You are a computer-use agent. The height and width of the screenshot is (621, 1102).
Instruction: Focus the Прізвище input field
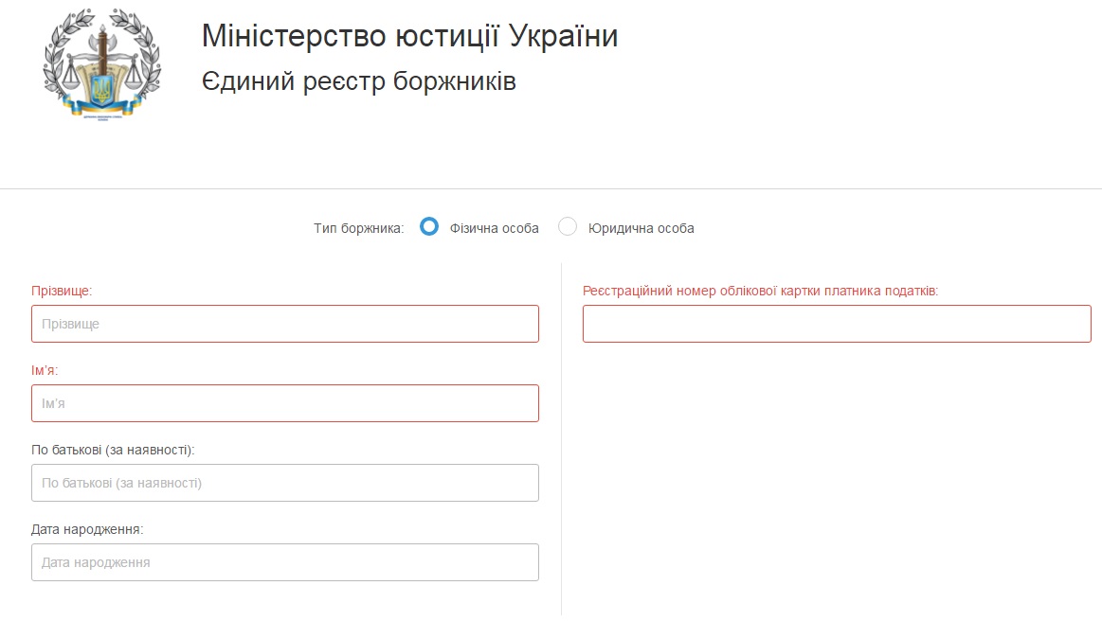point(284,324)
